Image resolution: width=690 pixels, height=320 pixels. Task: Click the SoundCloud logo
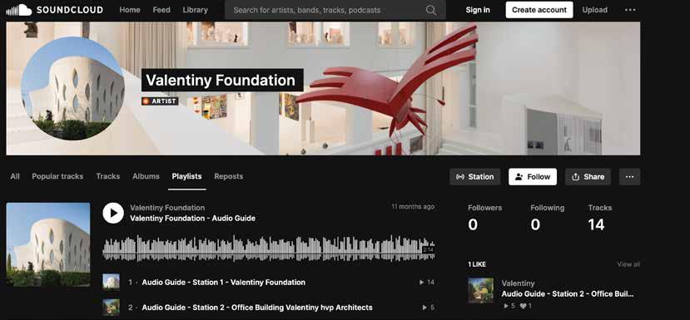pos(55,10)
